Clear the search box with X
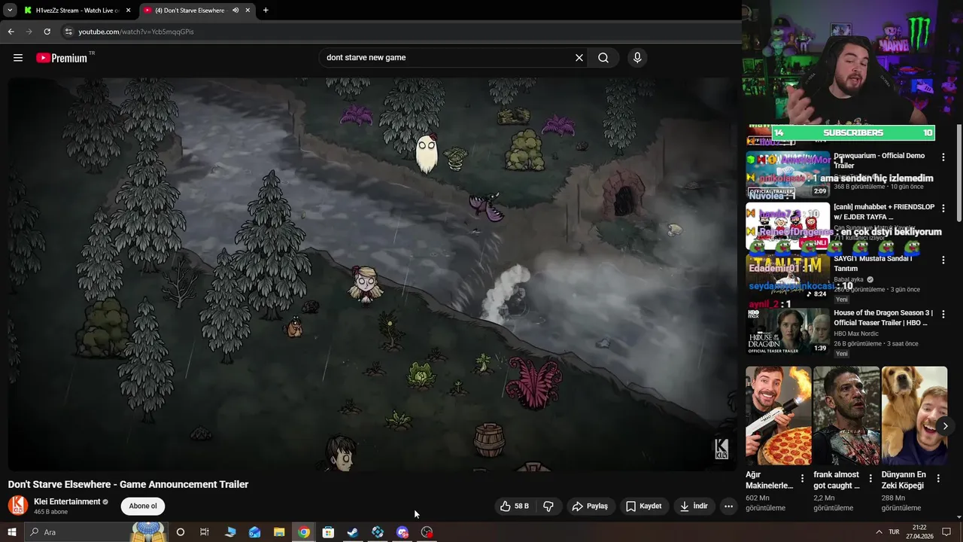963x542 pixels. coord(579,58)
